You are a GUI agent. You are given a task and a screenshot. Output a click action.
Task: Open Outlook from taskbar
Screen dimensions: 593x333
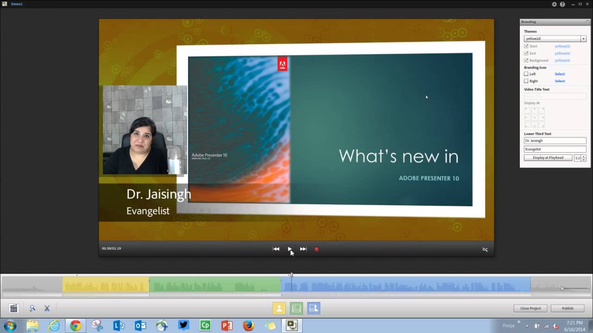(x=140, y=326)
